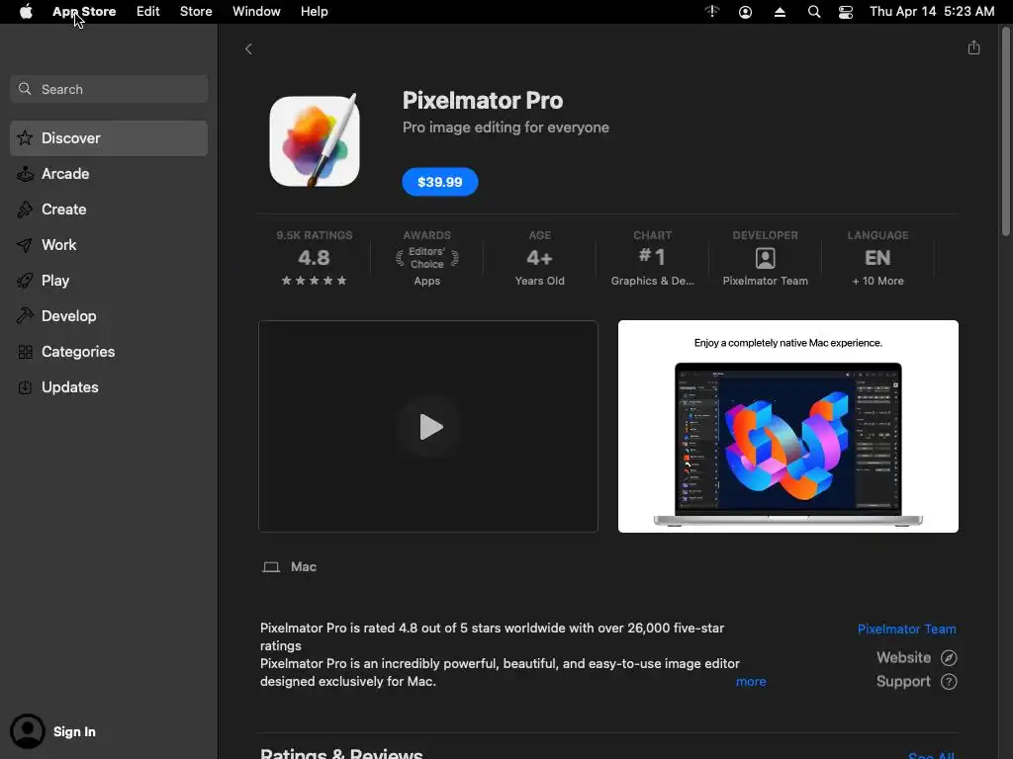This screenshot has height=759, width=1013.
Task: Open the App Store menu
Action: tap(84, 12)
